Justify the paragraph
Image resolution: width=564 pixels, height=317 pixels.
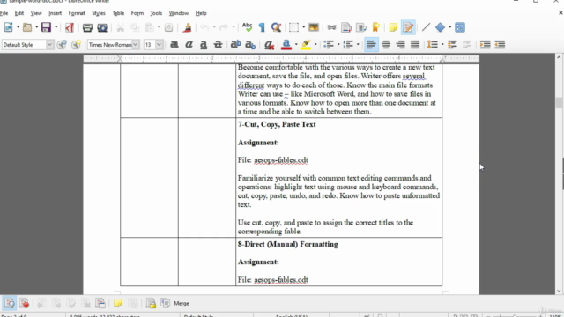pyautogui.click(x=415, y=45)
